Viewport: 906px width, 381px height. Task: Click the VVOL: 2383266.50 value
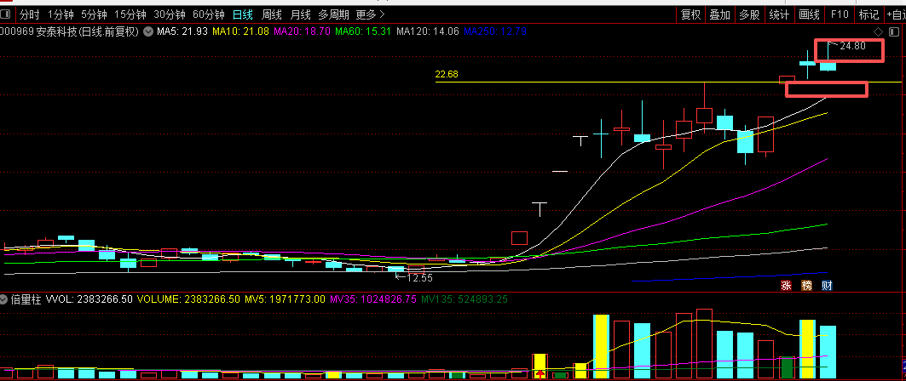click(x=89, y=299)
